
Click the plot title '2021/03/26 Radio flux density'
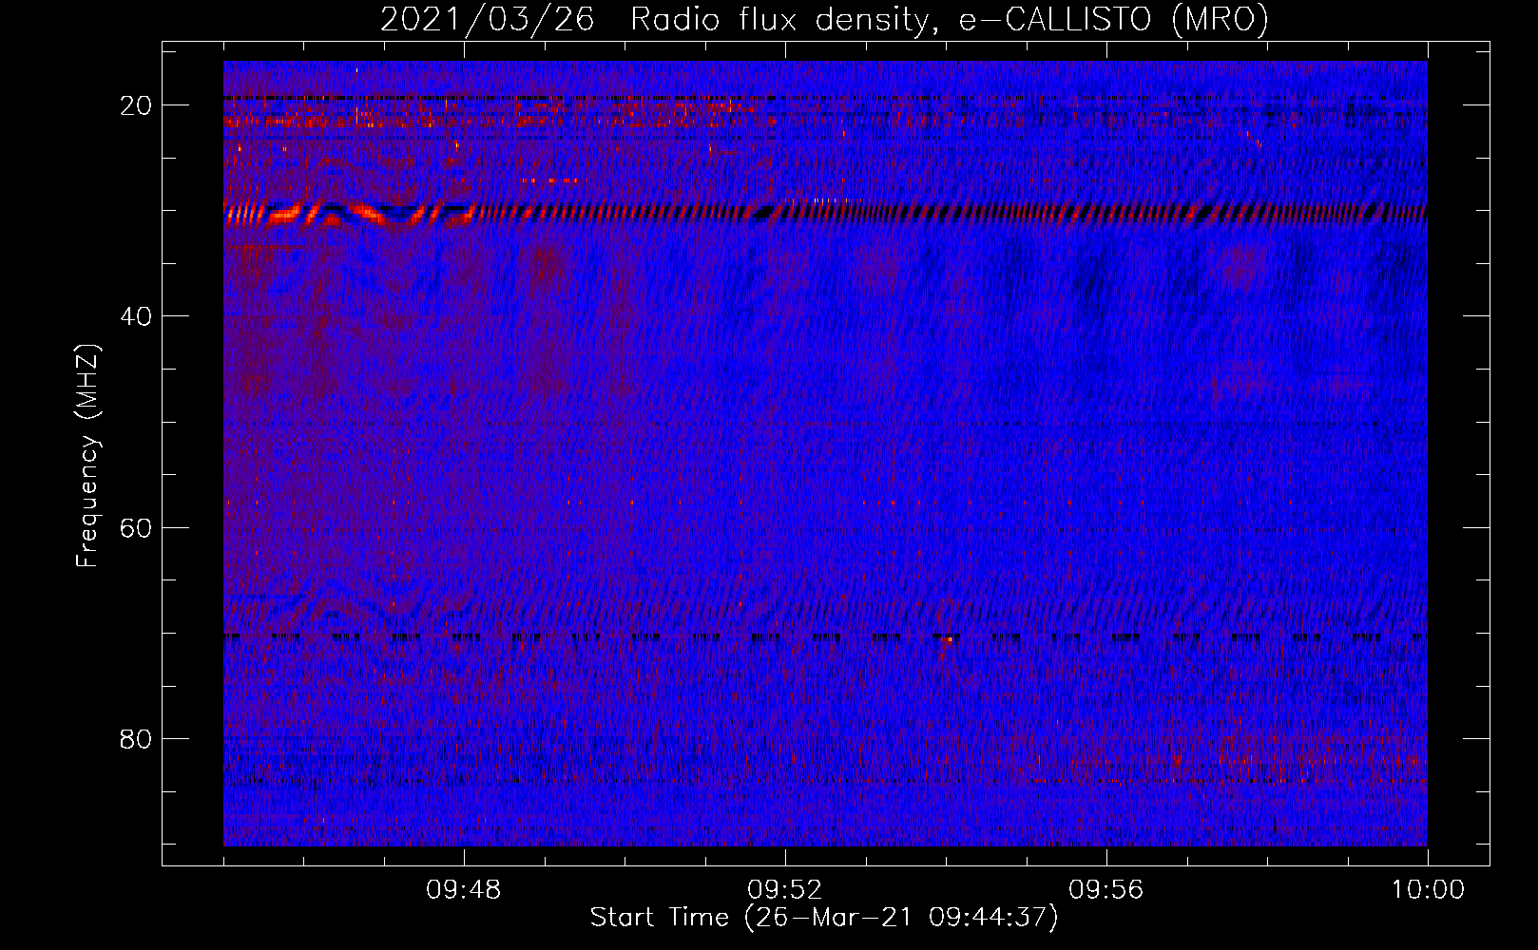click(x=824, y=20)
